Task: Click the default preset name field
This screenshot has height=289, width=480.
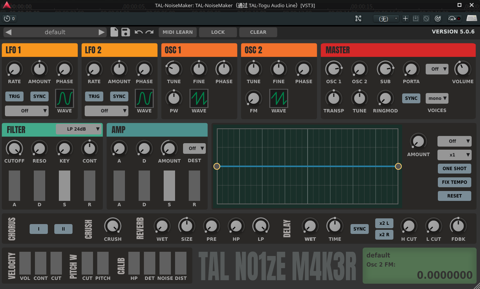Action: 55,32
